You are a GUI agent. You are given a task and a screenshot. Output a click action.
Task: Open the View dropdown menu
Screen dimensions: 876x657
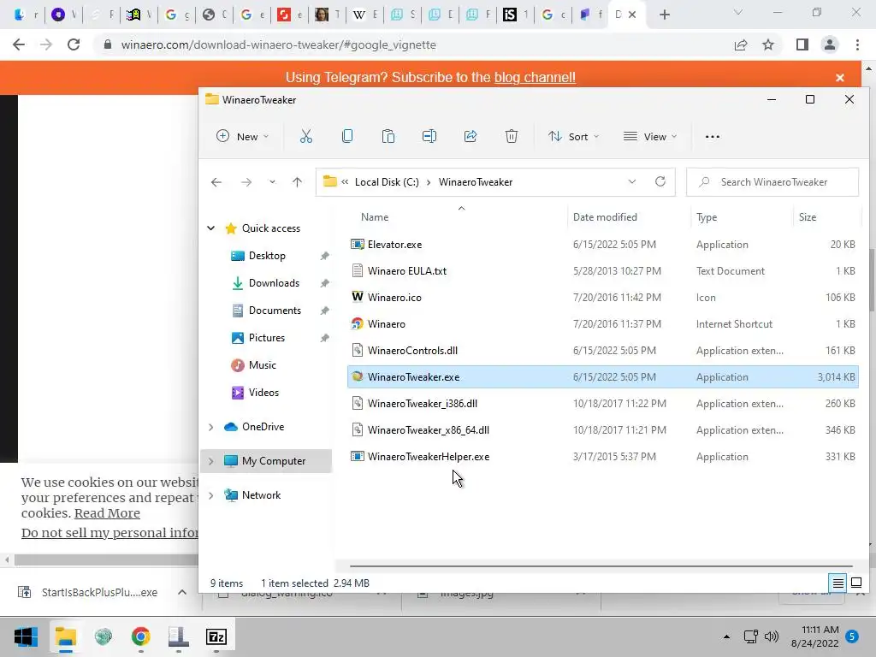(650, 136)
